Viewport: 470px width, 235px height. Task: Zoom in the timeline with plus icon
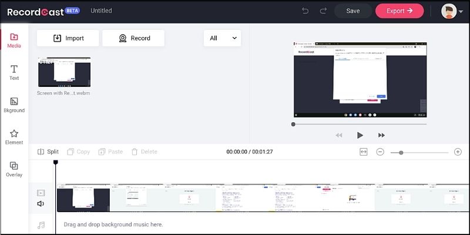point(458,152)
